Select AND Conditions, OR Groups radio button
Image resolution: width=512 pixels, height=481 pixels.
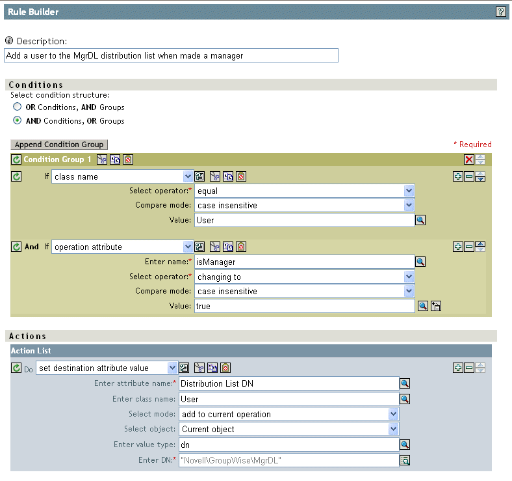(18, 120)
